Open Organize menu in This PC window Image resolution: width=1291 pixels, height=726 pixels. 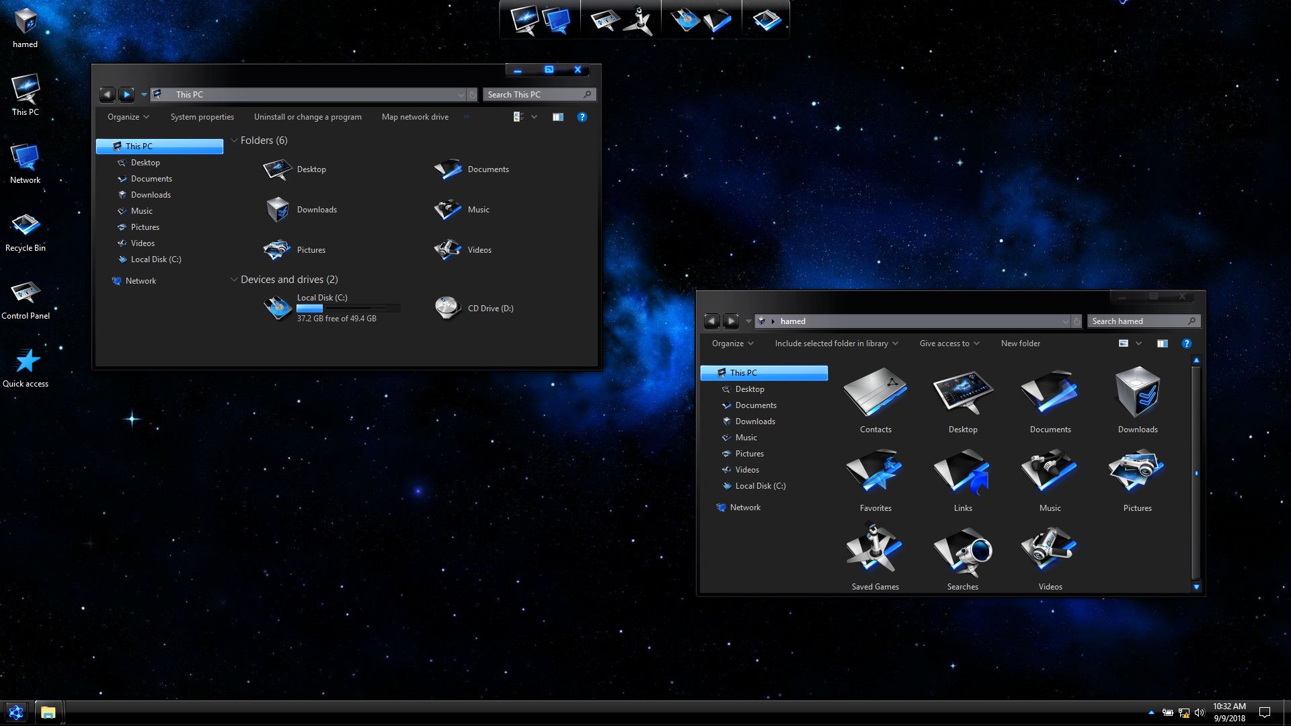128,117
